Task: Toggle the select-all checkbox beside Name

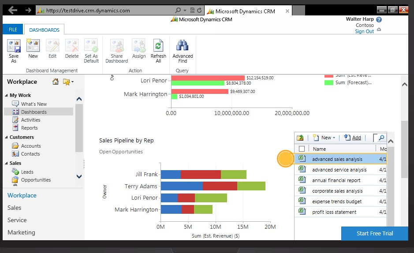Action: tap(302, 149)
